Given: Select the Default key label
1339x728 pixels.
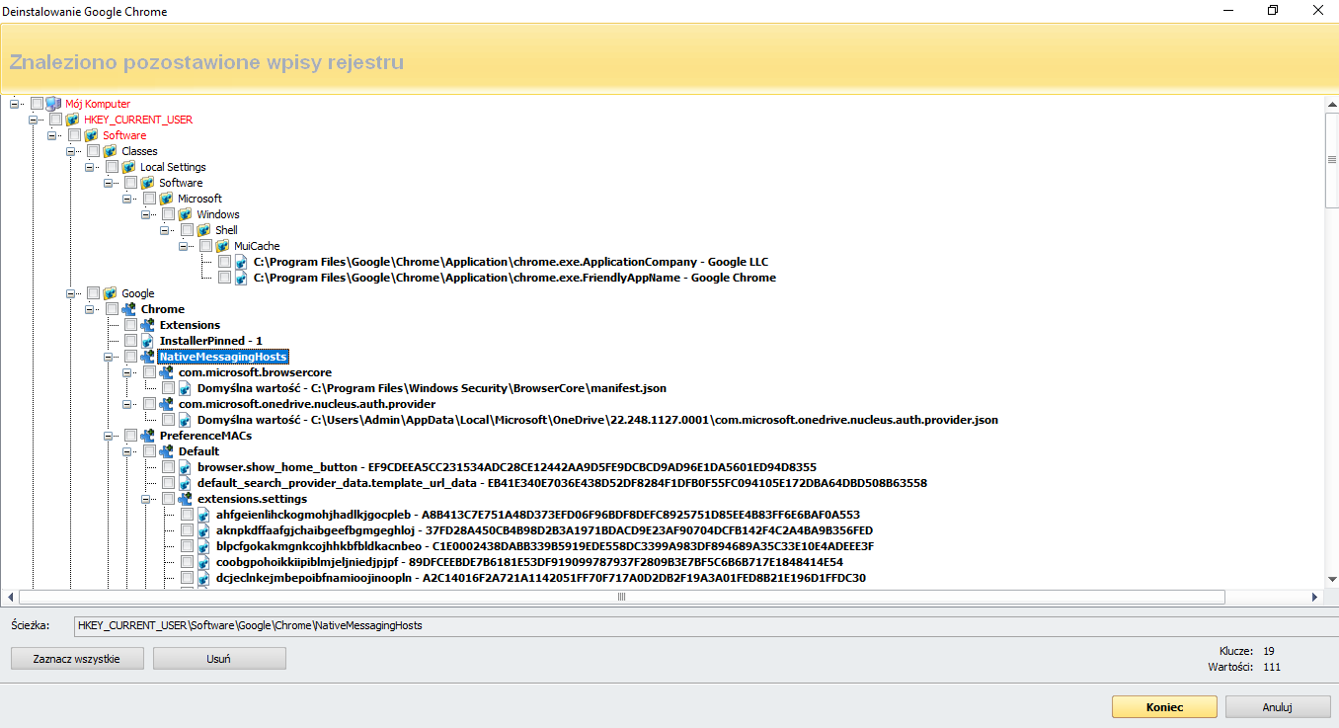Looking at the screenshot, I should coord(198,451).
